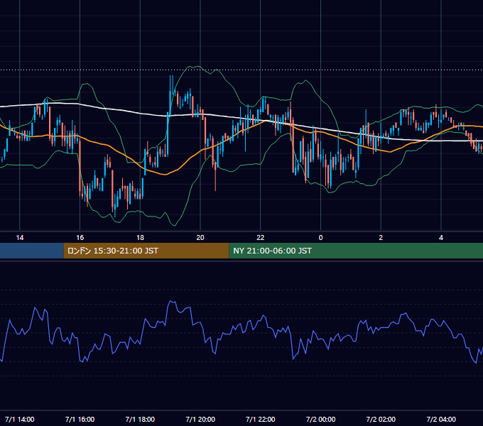Click the 4 hour axis label
Image resolution: width=483 pixels, height=426 pixels.
coord(441,238)
